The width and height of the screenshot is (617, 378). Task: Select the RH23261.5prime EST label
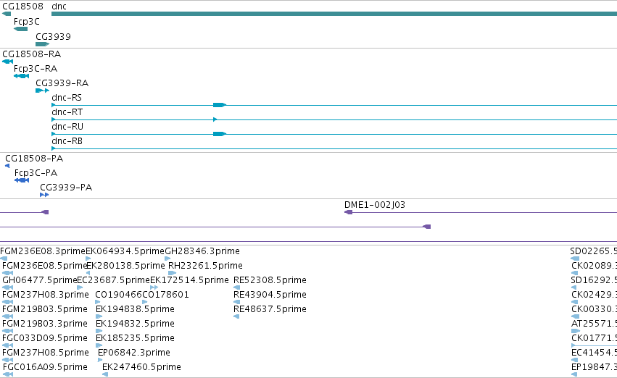pos(205,266)
